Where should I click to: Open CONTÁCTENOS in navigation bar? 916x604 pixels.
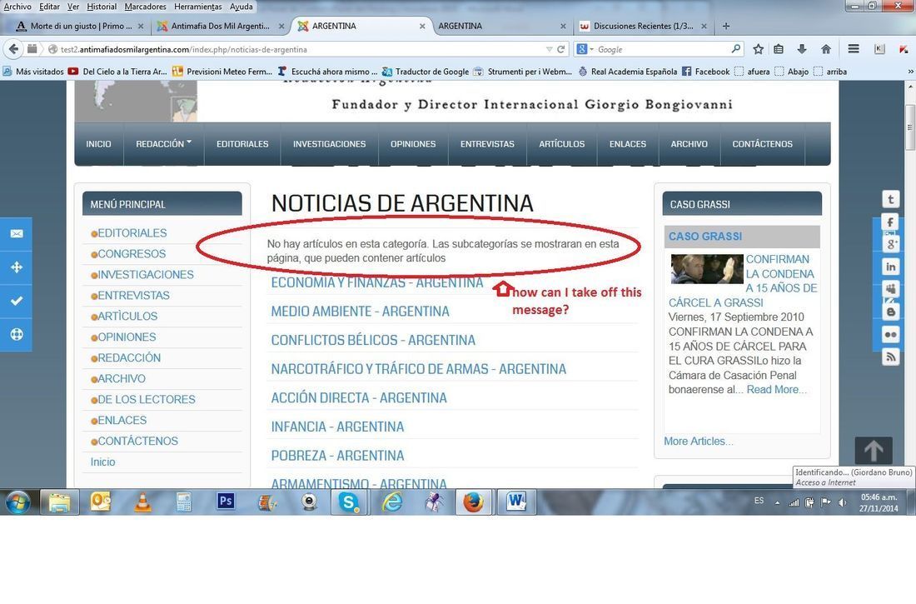[762, 144]
